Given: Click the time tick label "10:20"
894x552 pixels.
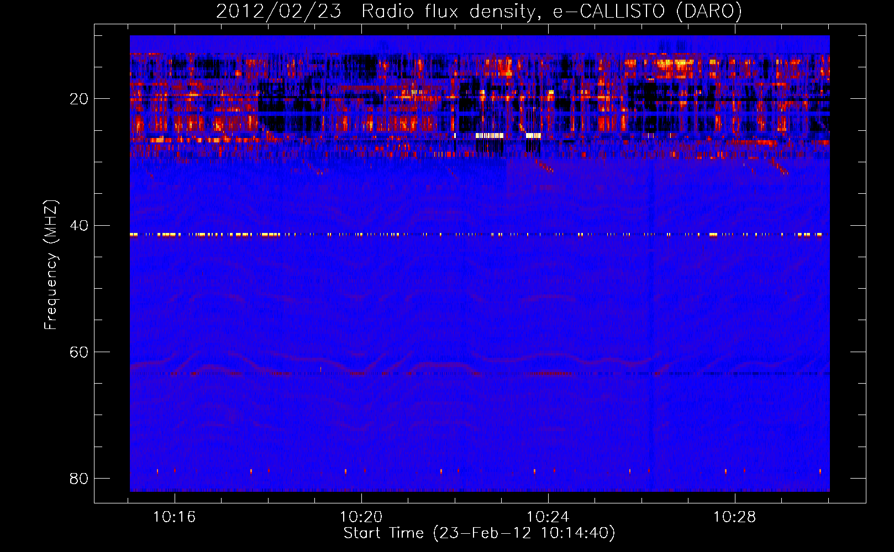Looking at the screenshot, I should [x=361, y=517].
